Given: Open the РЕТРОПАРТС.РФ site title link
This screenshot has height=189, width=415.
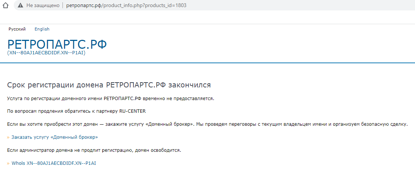Looking at the screenshot, I should [57, 44].
